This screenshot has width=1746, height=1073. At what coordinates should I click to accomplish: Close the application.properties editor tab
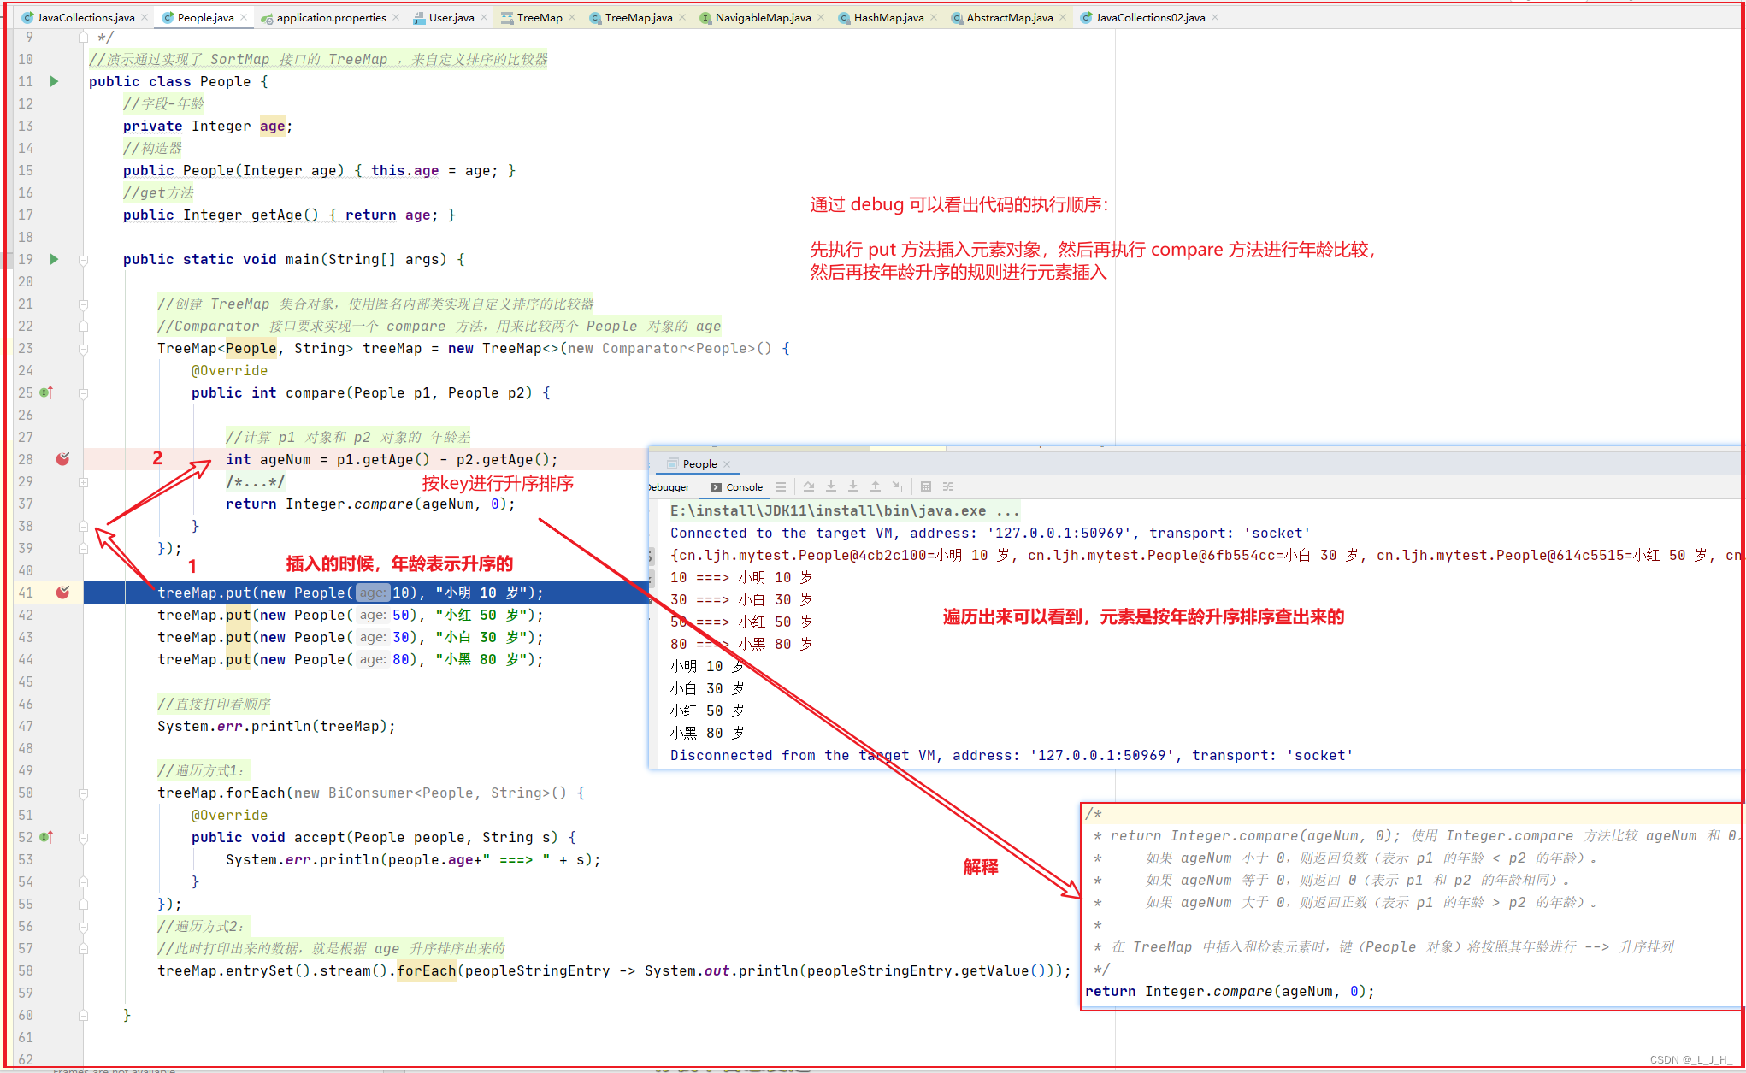pyautogui.click(x=396, y=17)
